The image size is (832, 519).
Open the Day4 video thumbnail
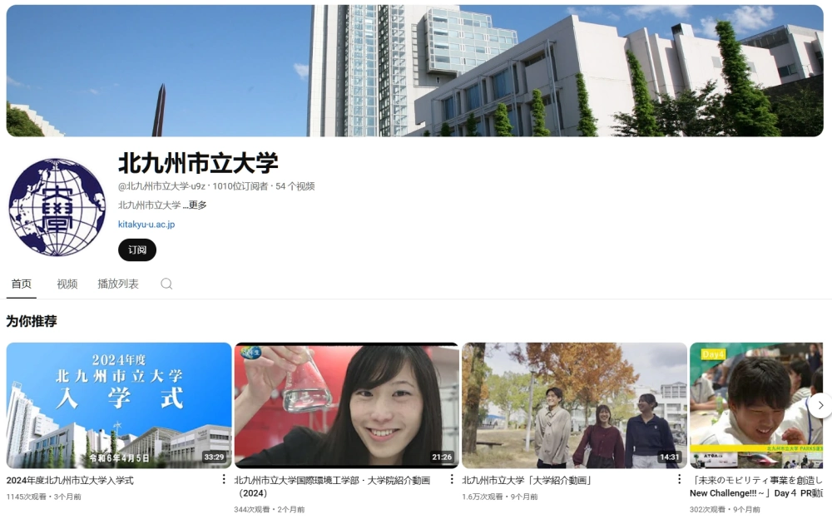755,405
